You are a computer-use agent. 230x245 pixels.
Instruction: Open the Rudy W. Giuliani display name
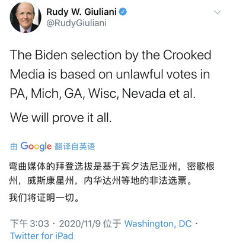(x=81, y=12)
